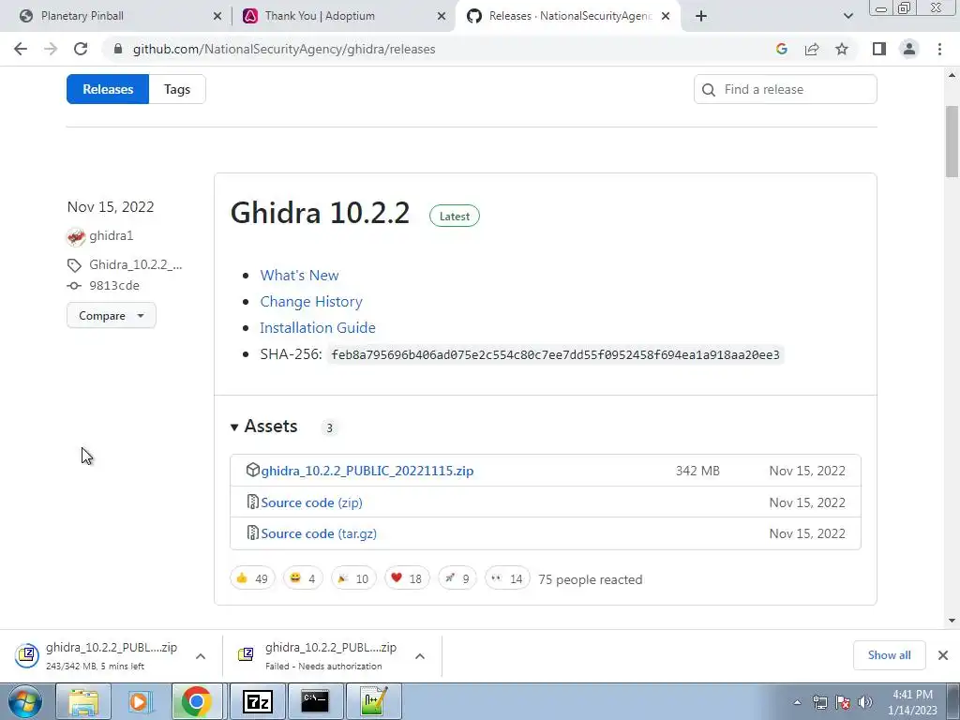
Task: Open the Google icon in address bar
Action: (x=781, y=49)
